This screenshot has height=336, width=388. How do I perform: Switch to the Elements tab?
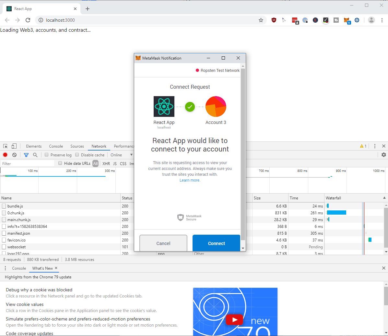34,146
